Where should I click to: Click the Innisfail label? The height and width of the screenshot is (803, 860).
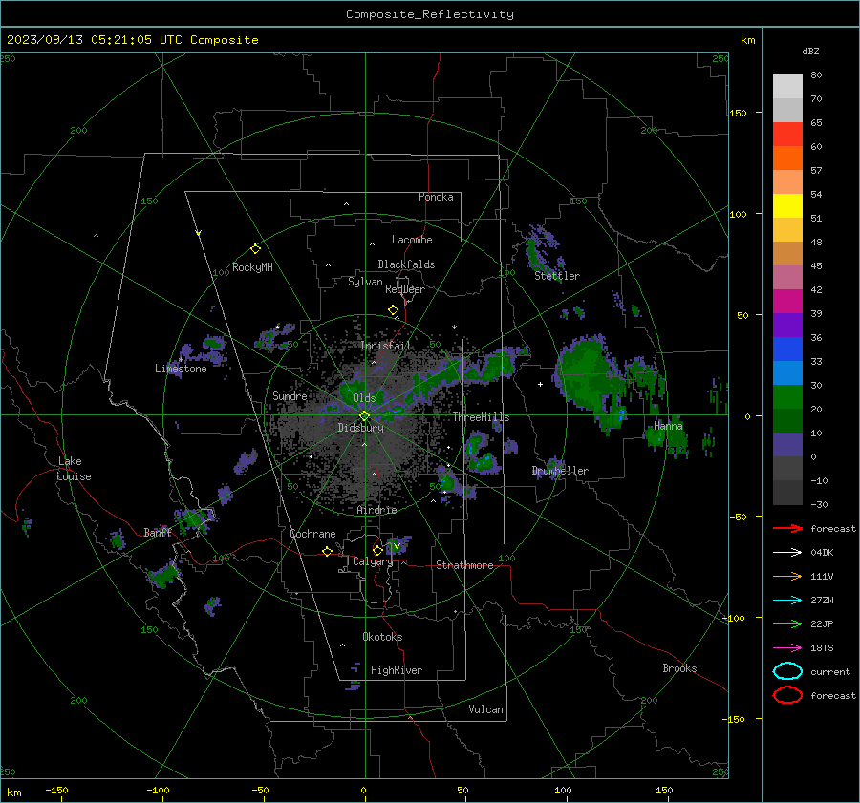click(x=386, y=346)
